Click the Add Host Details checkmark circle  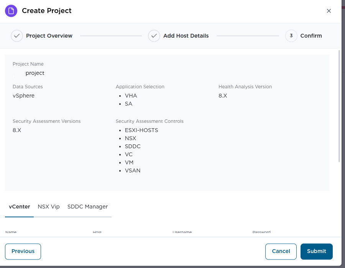click(154, 36)
